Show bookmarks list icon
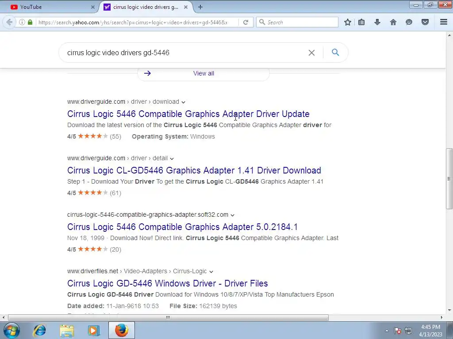453x339 pixels. pyautogui.click(x=361, y=22)
